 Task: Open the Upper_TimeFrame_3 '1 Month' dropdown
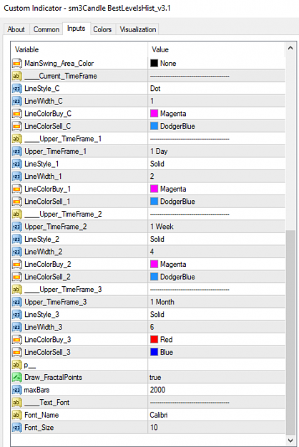coord(216,302)
